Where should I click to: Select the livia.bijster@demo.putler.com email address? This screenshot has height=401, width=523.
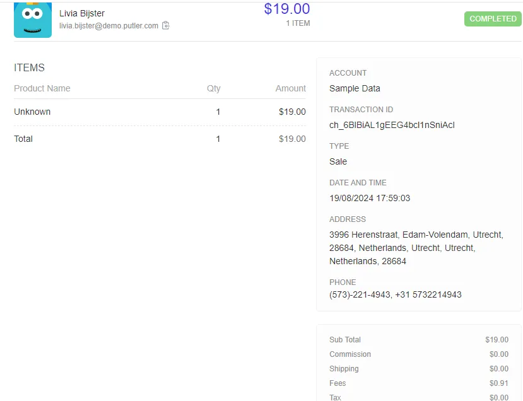pyautogui.click(x=109, y=26)
